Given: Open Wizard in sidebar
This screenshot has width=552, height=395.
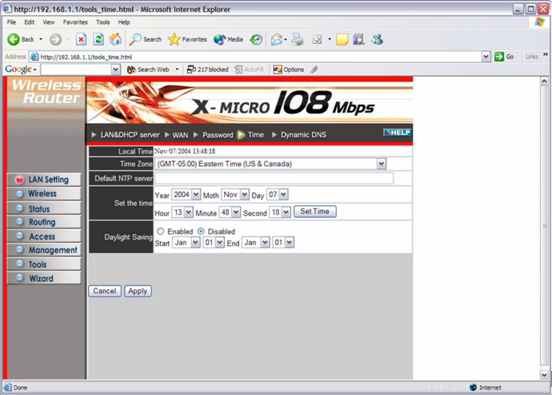Looking at the screenshot, I should click(x=44, y=278).
